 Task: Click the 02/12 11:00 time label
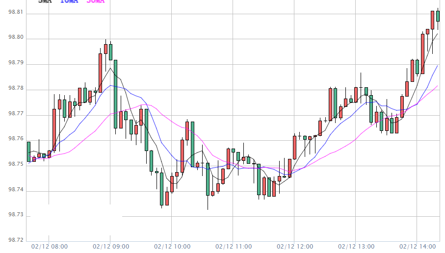(x=234, y=247)
